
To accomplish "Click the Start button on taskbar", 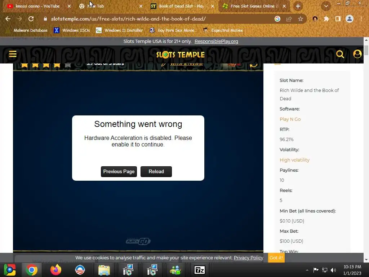I will tap(10, 270).
